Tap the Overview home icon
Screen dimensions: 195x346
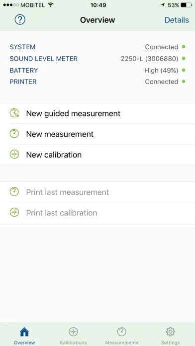coord(24,332)
